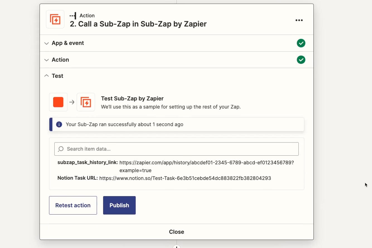This screenshot has width=372, height=248.
Task: Click Close at bottom of panel
Action: pyautogui.click(x=177, y=232)
